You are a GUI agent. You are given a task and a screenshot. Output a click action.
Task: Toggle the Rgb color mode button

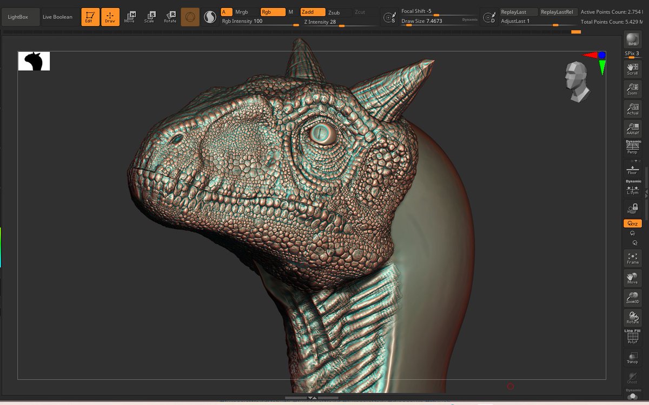[273, 12]
